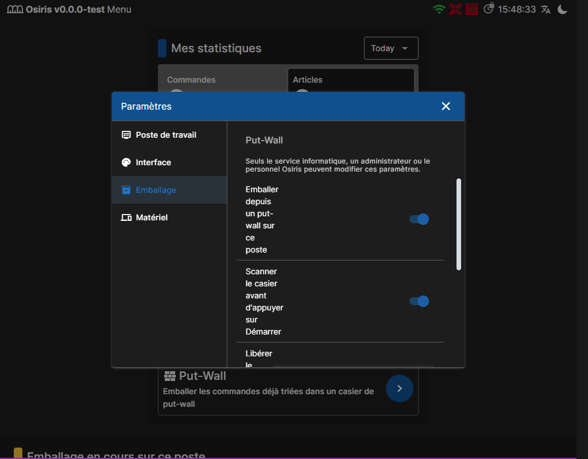The image size is (588, 459).
Task: Go to the Matériel settings tab
Action: point(169,217)
